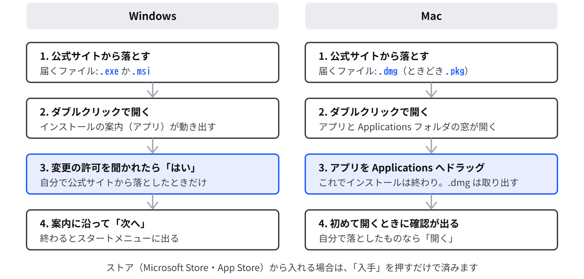Screen dimensions: 584x279
Task: Select Mac step 1 公式サイトから落とす
Action: [x=431, y=62]
